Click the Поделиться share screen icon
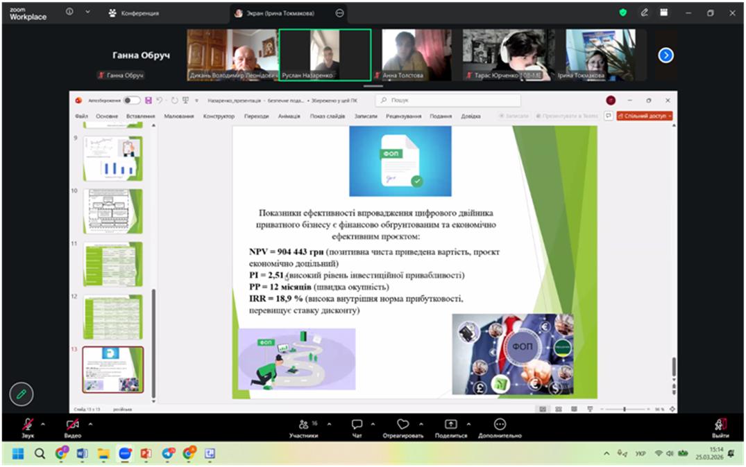Screen dimensions: 746x467 coord(450,425)
